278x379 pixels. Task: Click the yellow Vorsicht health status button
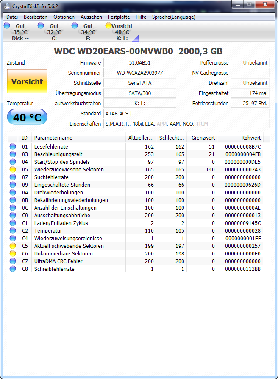pyautogui.click(x=27, y=81)
